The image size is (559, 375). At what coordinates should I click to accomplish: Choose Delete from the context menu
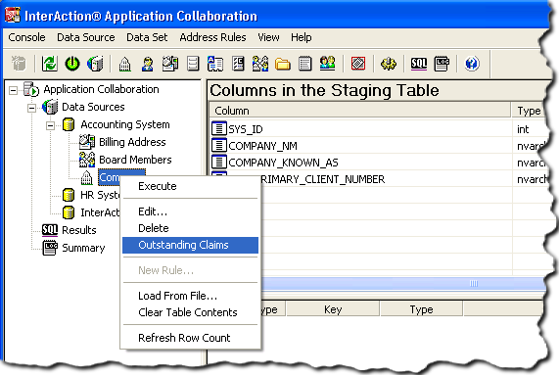coord(190,228)
